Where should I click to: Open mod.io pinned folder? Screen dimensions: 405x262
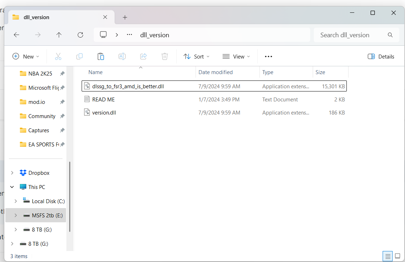tap(37, 102)
